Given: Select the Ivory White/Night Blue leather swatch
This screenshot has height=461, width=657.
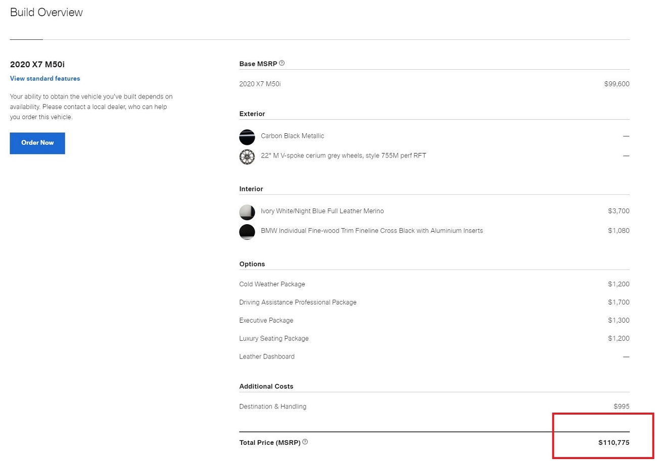Looking at the screenshot, I should pyautogui.click(x=247, y=212).
